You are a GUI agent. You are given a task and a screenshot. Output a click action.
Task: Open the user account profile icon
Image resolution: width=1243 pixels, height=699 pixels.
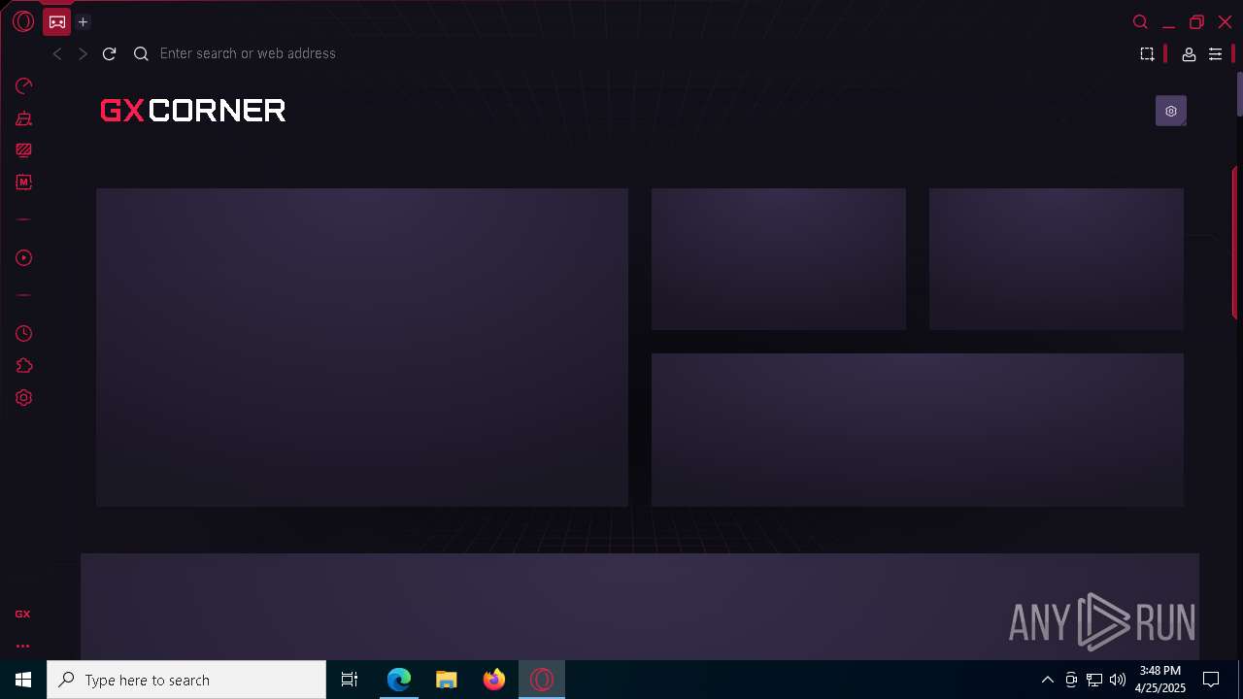(x=1189, y=54)
